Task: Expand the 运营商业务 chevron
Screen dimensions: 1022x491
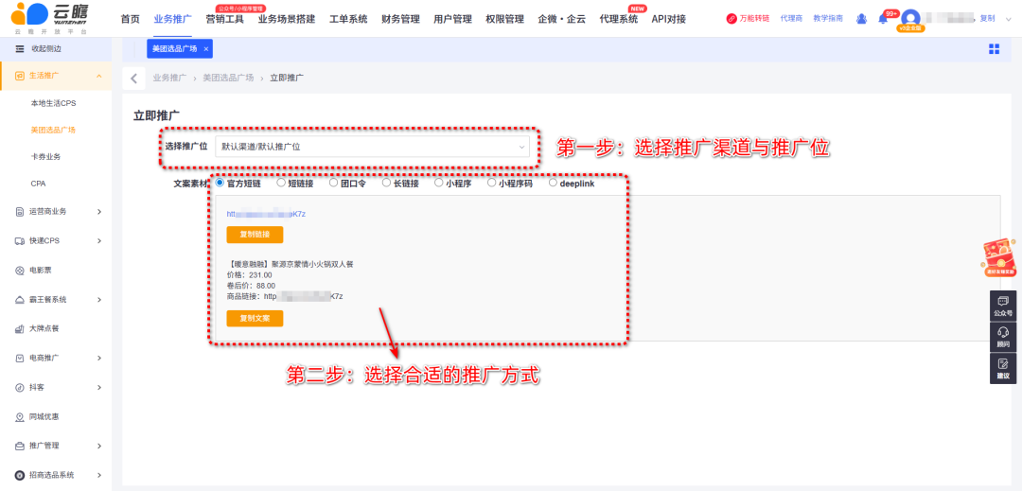Action: tap(99, 212)
